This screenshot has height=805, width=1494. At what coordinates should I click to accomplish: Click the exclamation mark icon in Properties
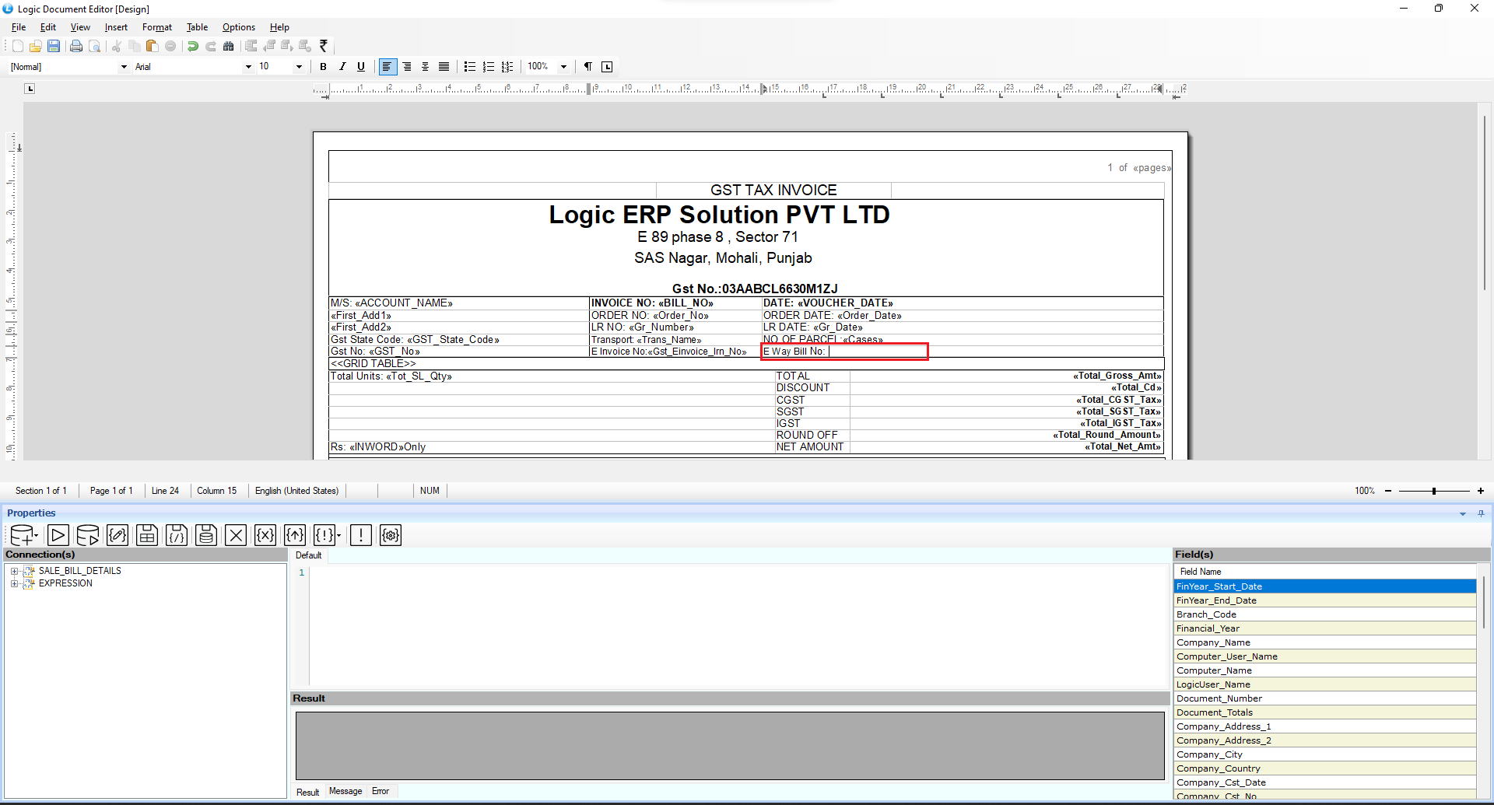click(360, 535)
